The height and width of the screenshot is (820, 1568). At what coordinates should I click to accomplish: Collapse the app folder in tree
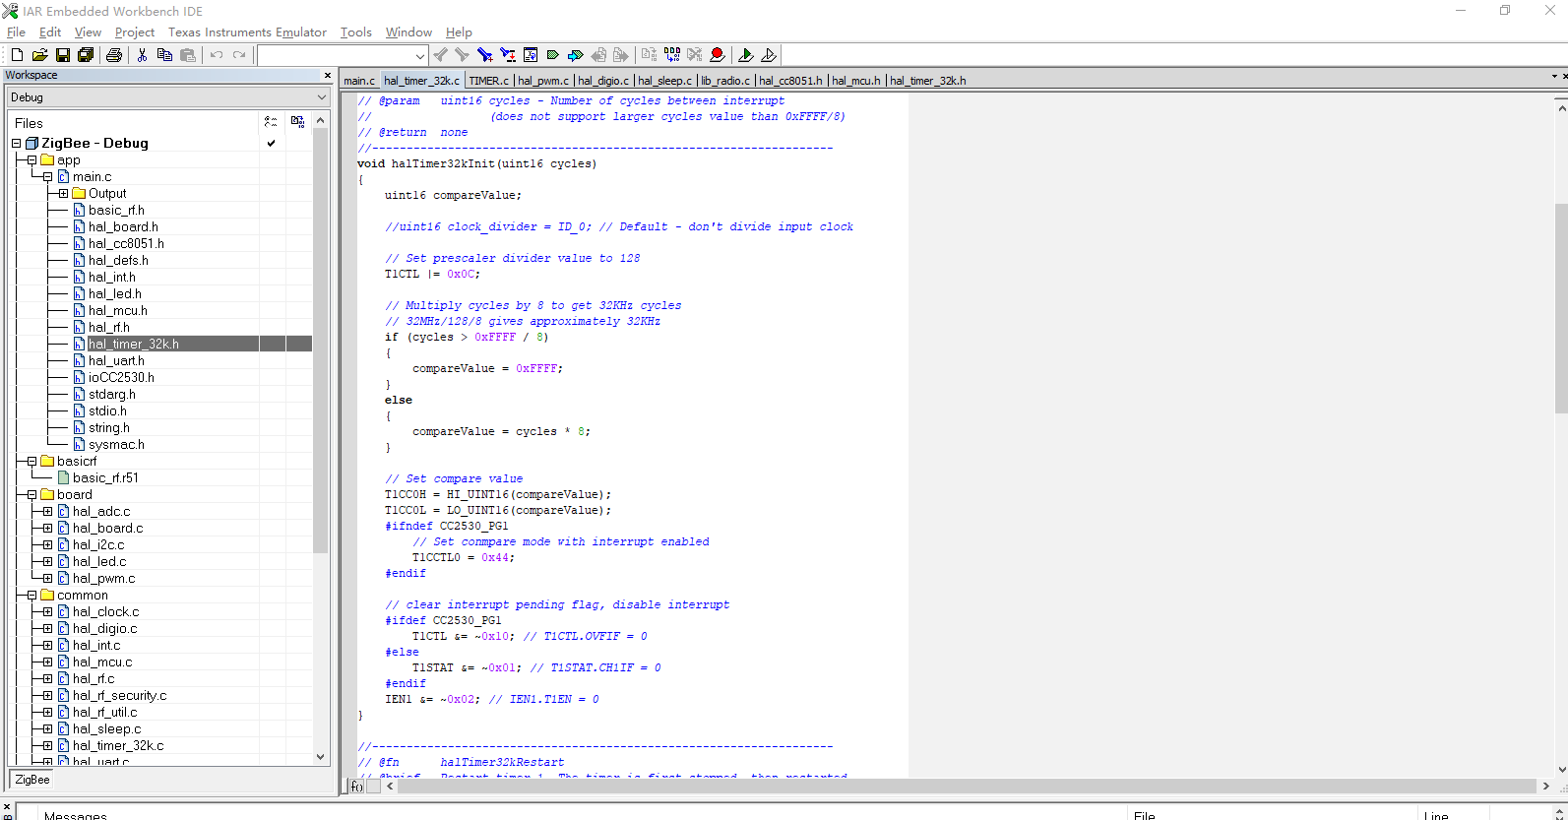[31, 159]
